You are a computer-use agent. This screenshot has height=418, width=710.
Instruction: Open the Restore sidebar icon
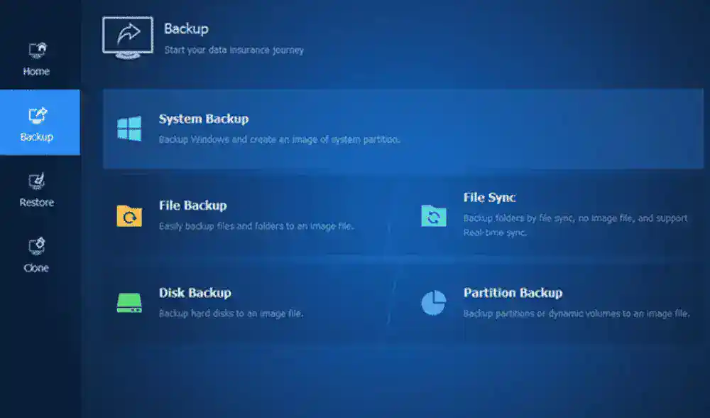37,181
